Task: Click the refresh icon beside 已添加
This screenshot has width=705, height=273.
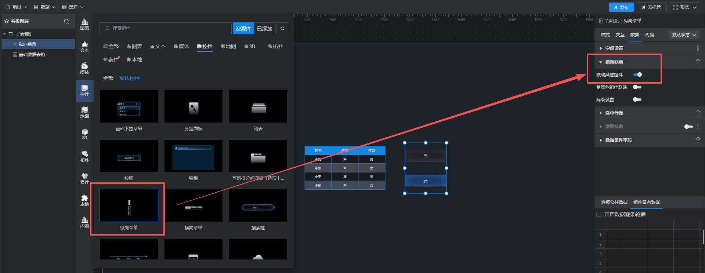Action: coord(282,28)
